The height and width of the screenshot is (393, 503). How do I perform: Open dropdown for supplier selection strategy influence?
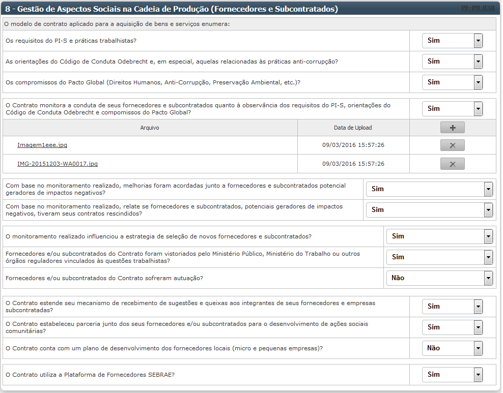click(439, 236)
